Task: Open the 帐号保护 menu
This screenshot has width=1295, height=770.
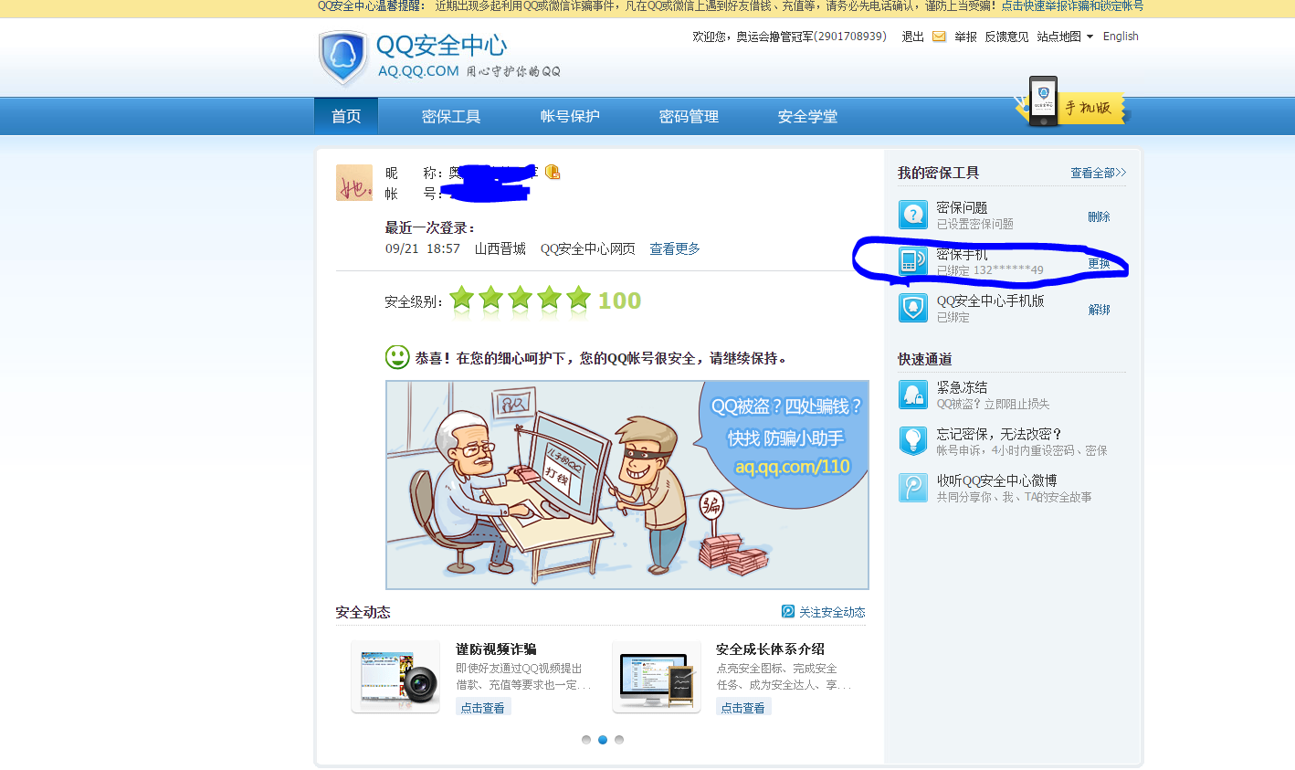Action: [x=570, y=116]
